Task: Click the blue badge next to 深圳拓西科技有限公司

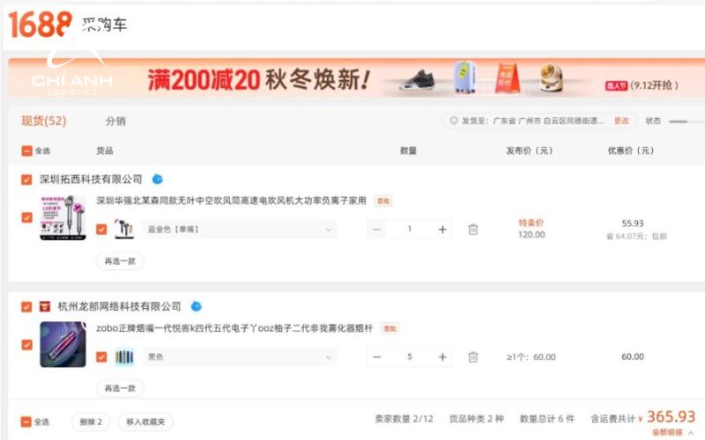Action: tap(158, 180)
